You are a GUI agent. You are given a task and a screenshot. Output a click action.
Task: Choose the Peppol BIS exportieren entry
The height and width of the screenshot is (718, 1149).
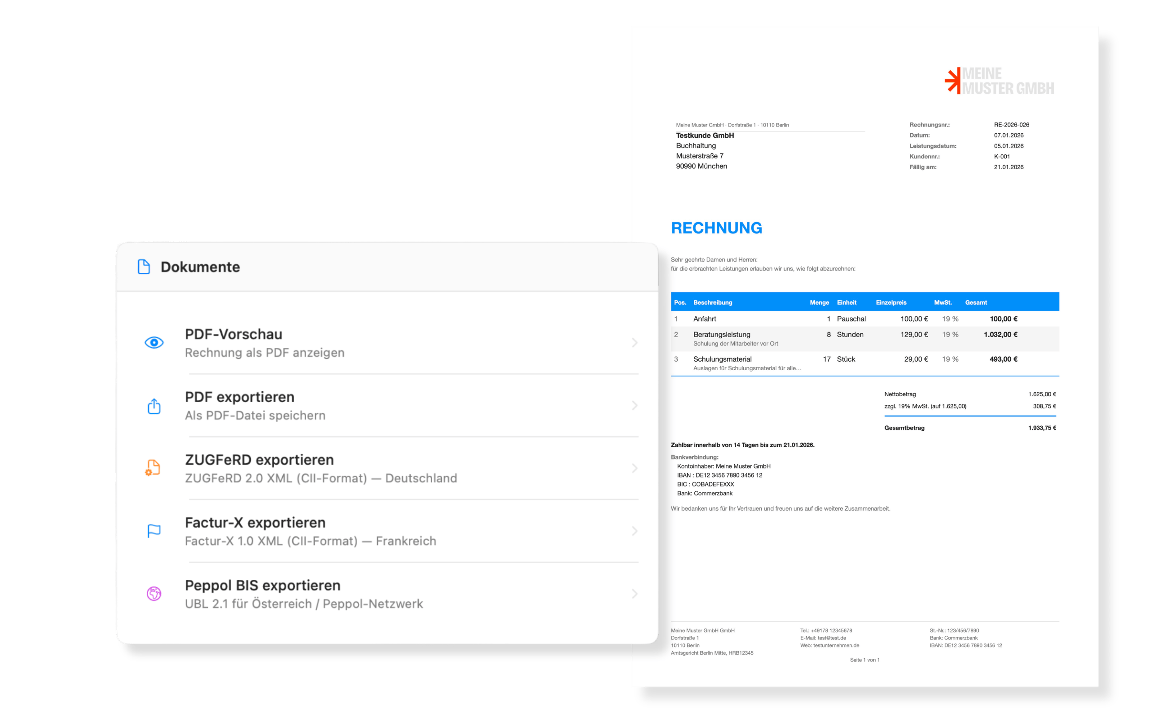click(x=262, y=585)
